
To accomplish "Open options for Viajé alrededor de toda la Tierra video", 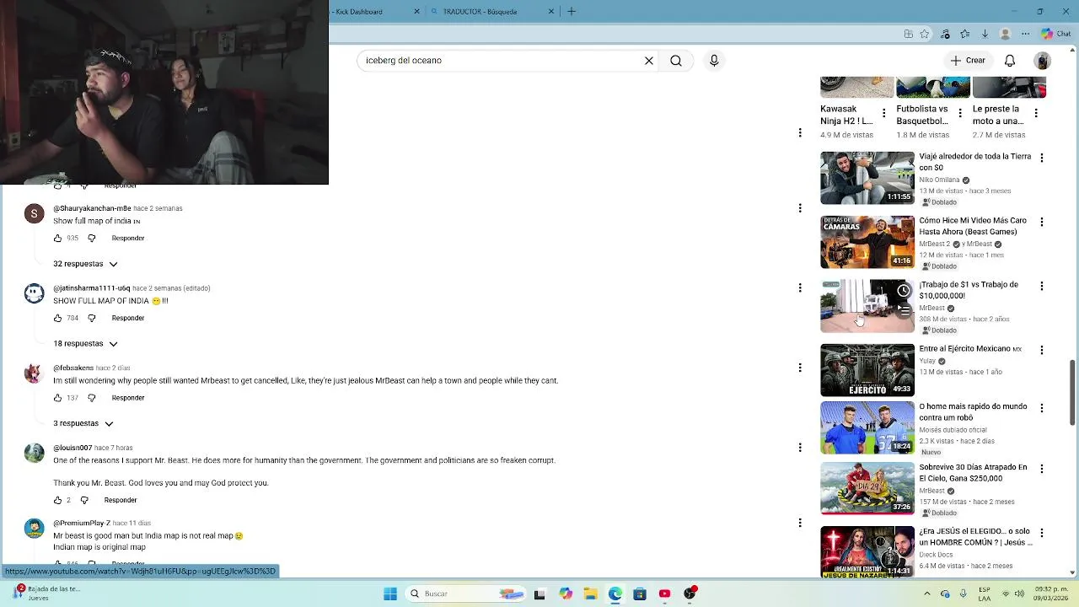I will (x=1042, y=158).
